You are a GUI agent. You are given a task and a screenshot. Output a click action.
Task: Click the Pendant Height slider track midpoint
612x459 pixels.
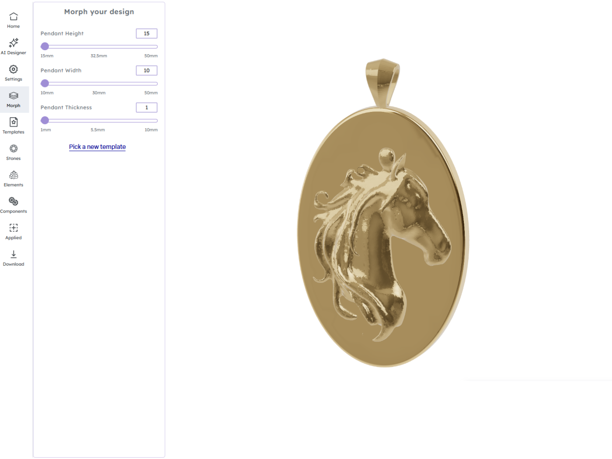click(x=99, y=46)
